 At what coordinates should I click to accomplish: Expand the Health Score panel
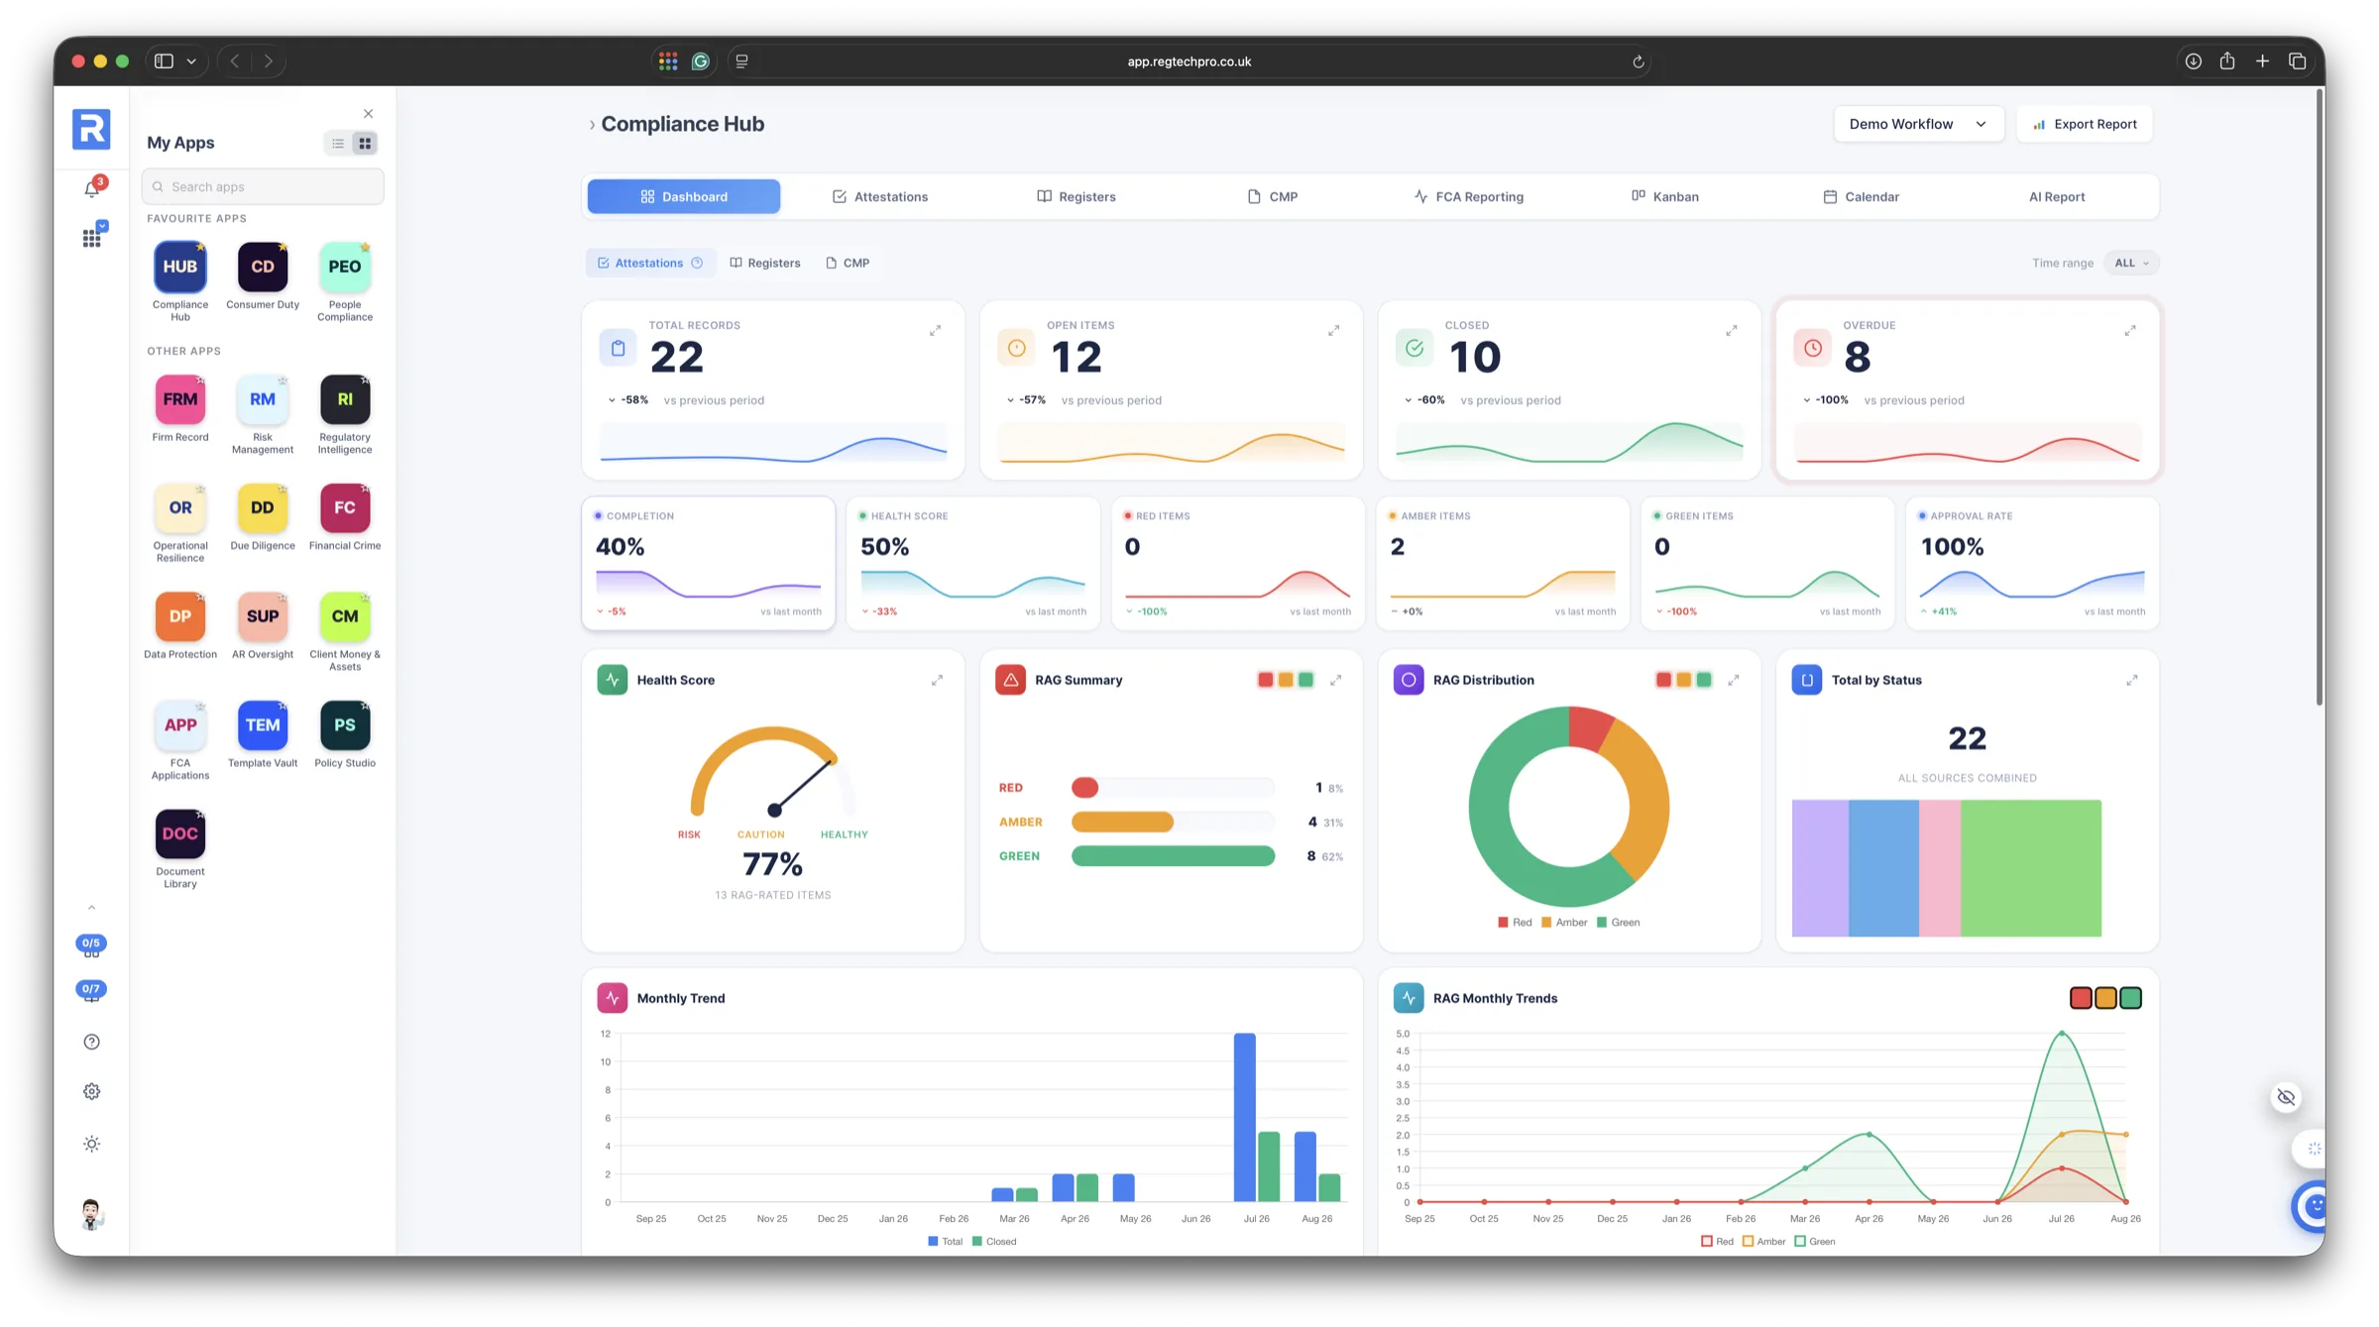click(937, 680)
